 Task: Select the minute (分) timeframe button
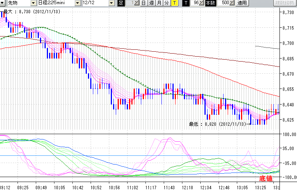pos(166,3)
